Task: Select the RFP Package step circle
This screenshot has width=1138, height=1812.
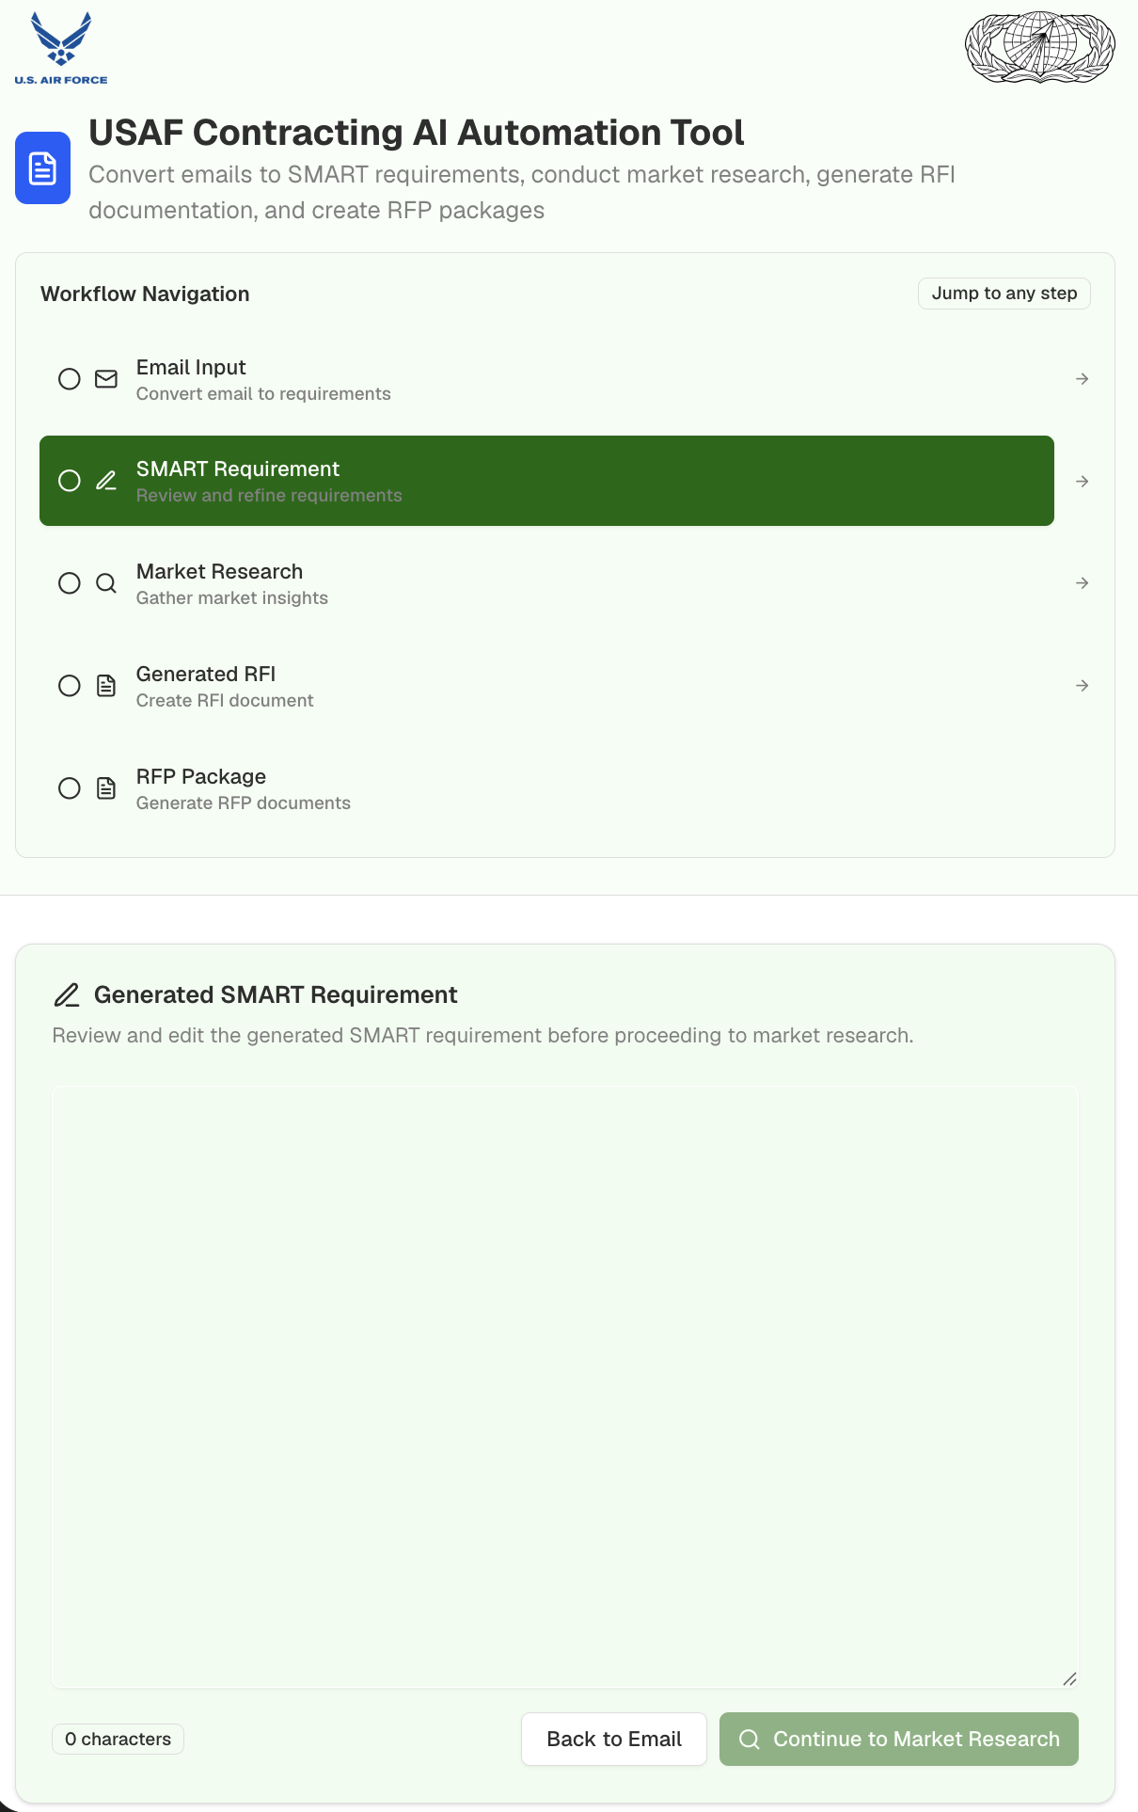Action: point(70,788)
